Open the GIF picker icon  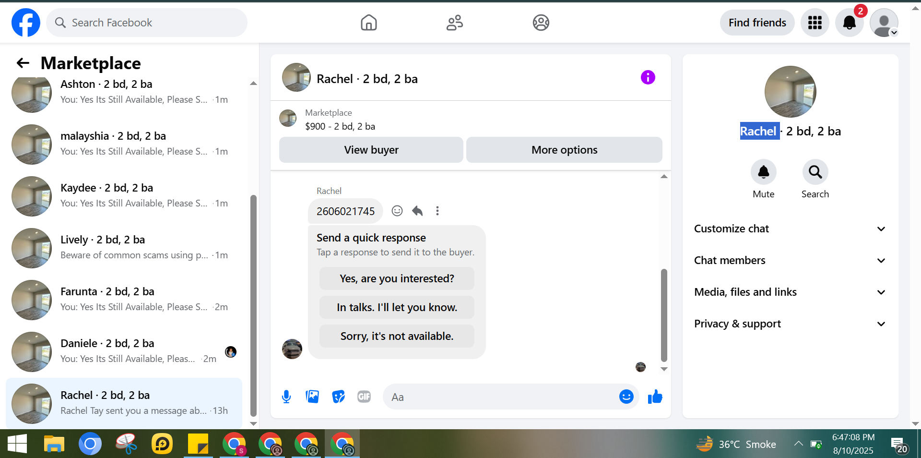364,397
